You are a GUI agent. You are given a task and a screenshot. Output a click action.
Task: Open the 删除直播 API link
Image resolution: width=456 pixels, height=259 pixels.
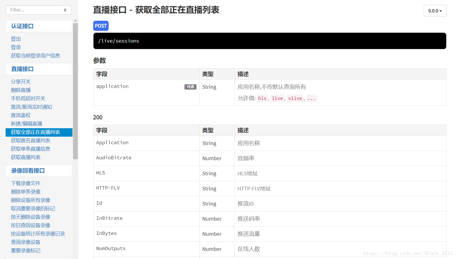point(21,90)
